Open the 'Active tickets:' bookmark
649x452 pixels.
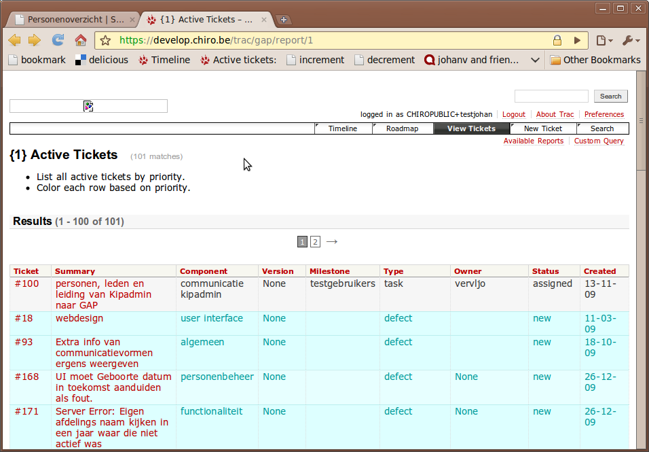coord(238,60)
